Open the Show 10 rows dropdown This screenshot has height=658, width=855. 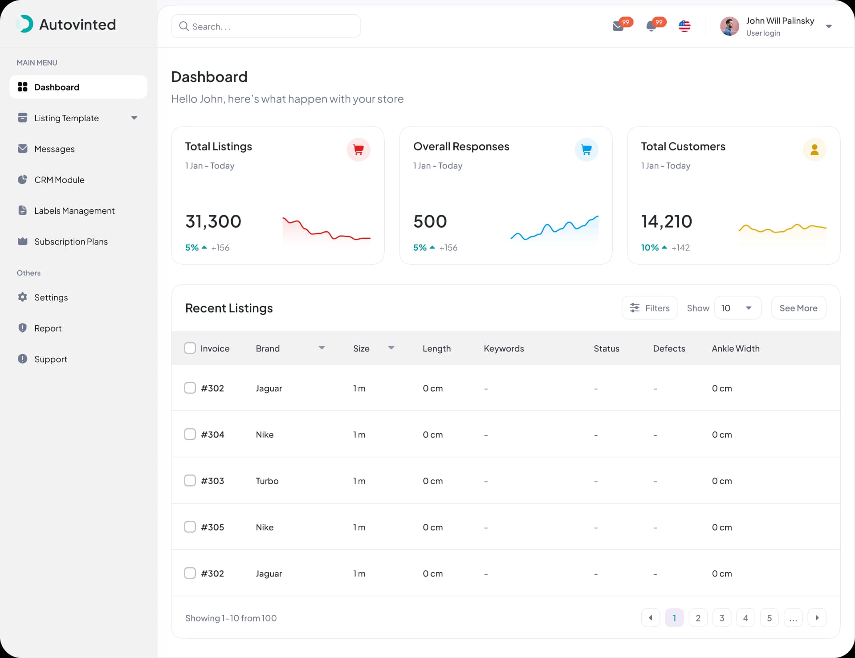click(x=737, y=308)
